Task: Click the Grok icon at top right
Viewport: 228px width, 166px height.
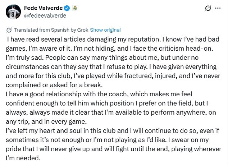Action: tap(207, 8)
